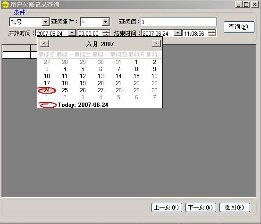
Task: Go to 上一页(P) previous page
Action: [x=167, y=208]
